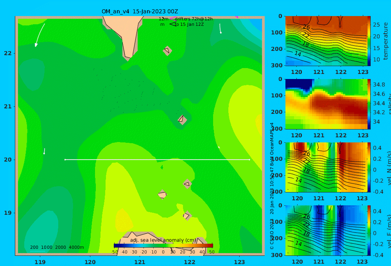
Task: Click the temperature colorbar
Action: coord(369,41)
